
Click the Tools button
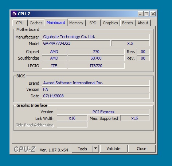(82, 149)
